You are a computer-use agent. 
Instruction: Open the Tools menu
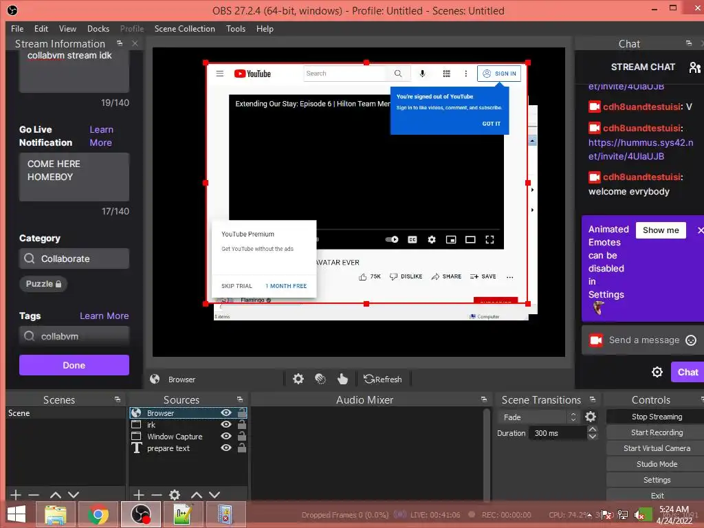coord(236,29)
